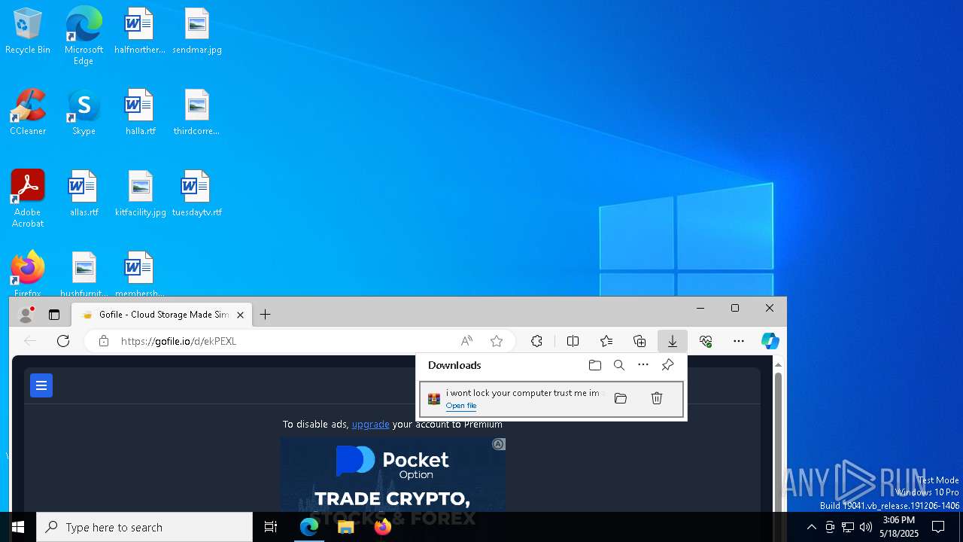This screenshot has width=963, height=542.
Task: Show hidden system tray icons
Action: [811, 527]
